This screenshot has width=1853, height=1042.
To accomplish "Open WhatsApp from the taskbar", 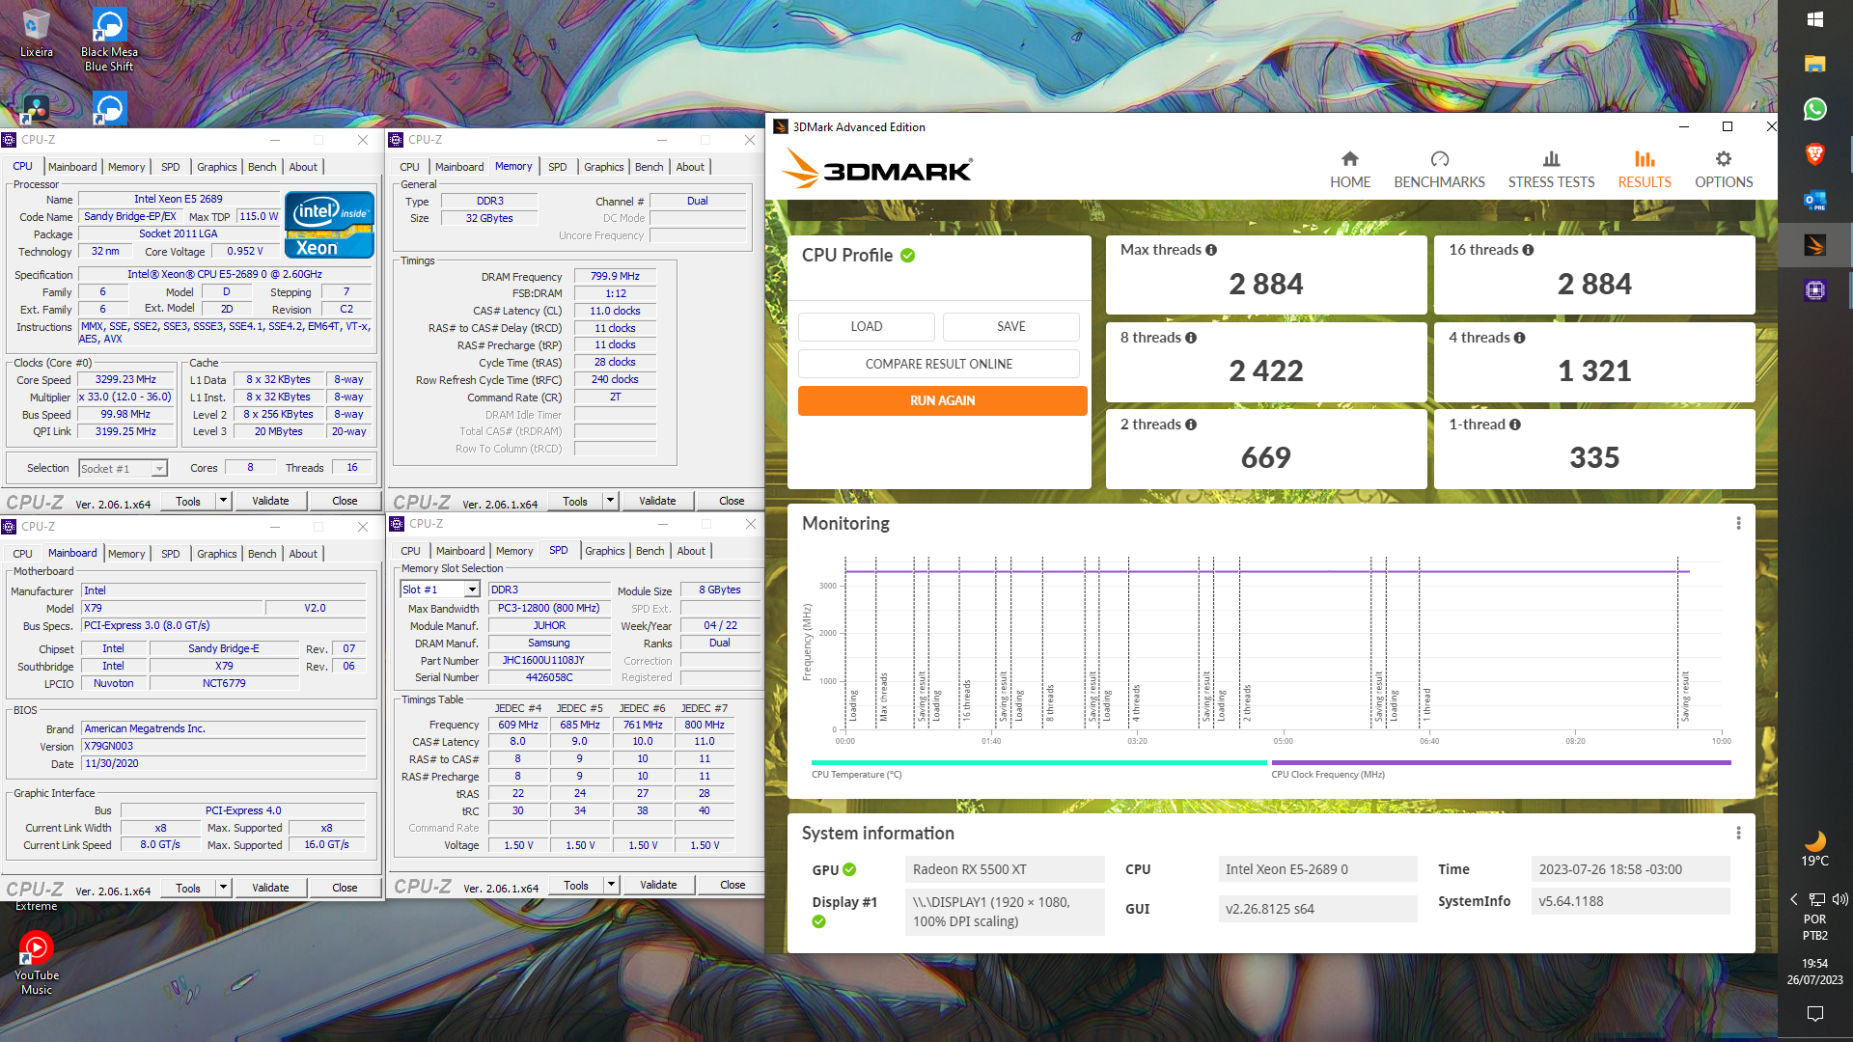I will (x=1814, y=109).
